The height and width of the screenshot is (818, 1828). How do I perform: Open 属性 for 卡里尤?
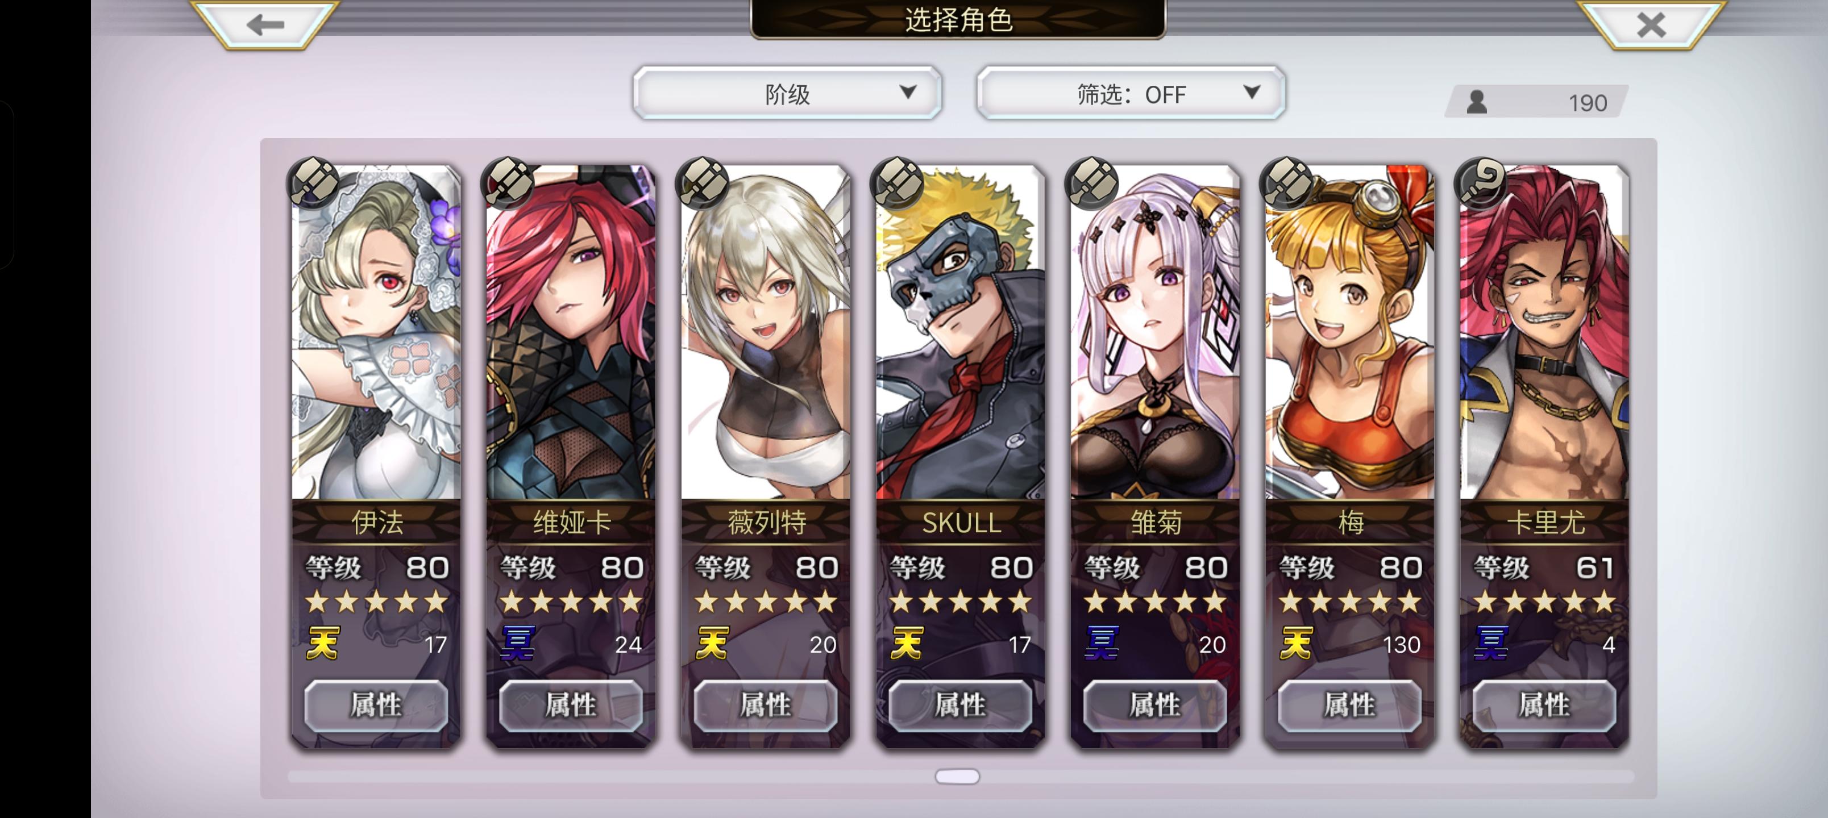[1544, 705]
